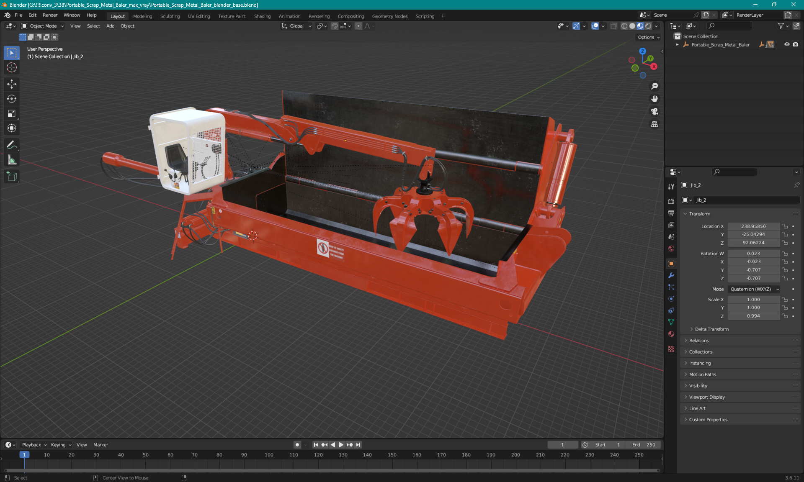
Task: Open the View Layer properties tab
Action: 671,225
